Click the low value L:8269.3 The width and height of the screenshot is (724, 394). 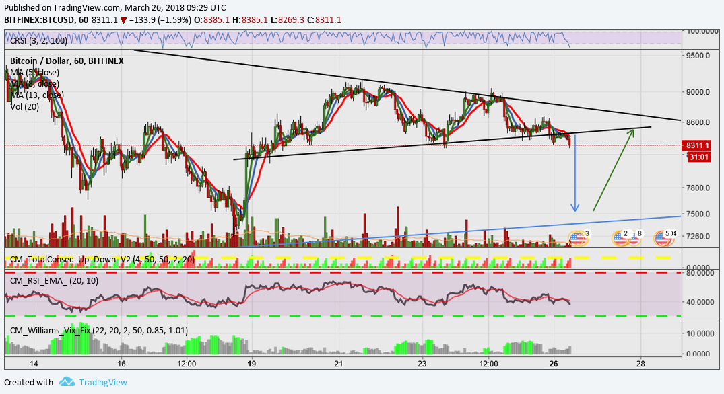click(x=287, y=19)
